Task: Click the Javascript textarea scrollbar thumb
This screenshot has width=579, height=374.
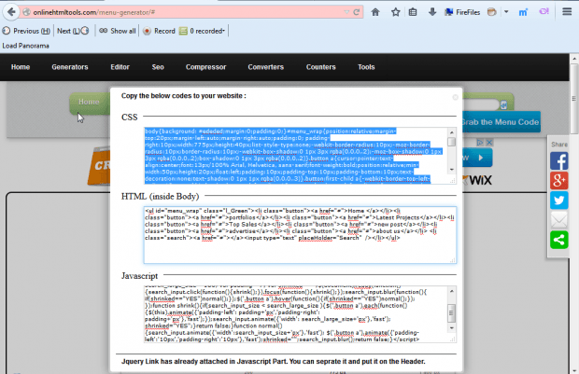Action: tap(452, 313)
